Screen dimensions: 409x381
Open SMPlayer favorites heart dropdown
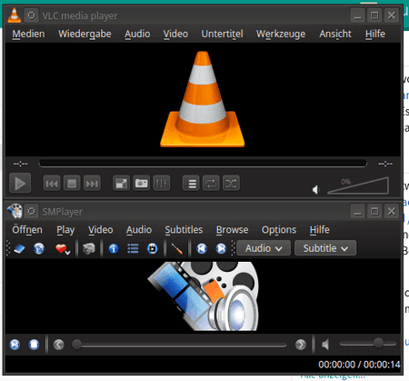[63, 249]
